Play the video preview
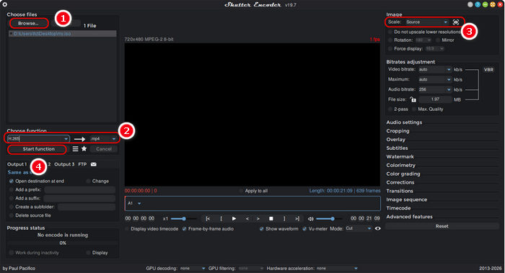This screenshot has height=273, width=505. click(234, 219)
